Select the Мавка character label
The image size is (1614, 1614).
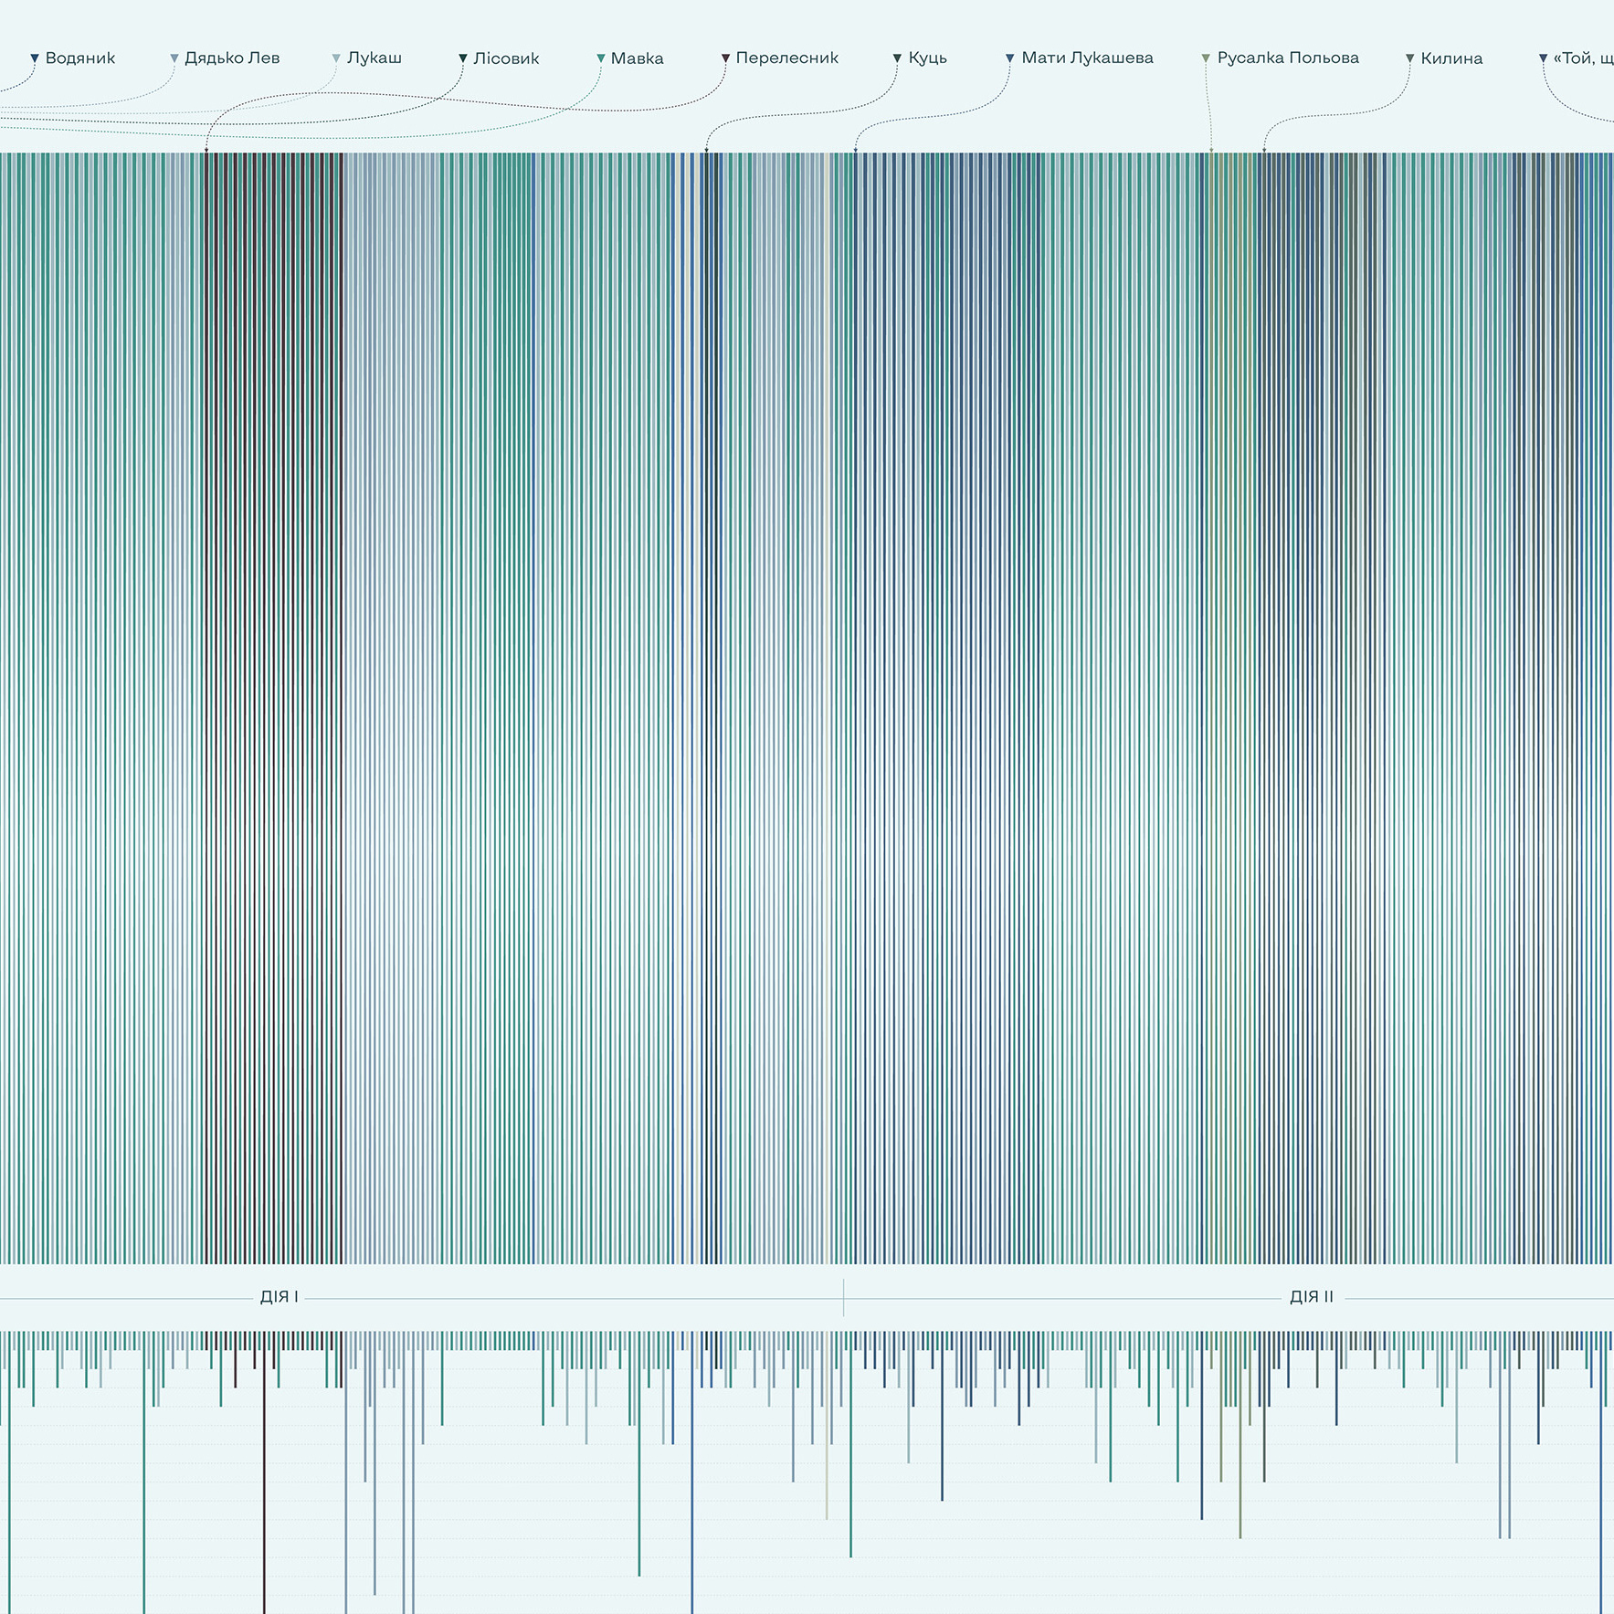click(638, 58)
